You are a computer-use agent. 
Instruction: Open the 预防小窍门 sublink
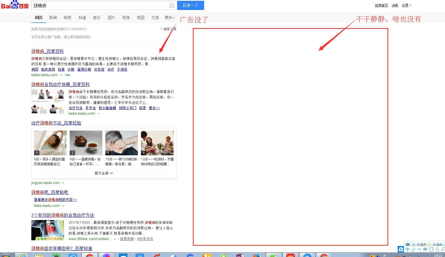127,108
